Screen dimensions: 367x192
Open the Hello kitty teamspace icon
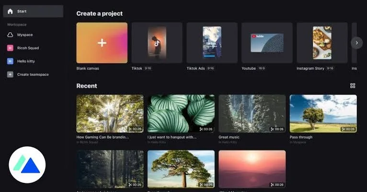pyautogui.click(x=10, y=61)
